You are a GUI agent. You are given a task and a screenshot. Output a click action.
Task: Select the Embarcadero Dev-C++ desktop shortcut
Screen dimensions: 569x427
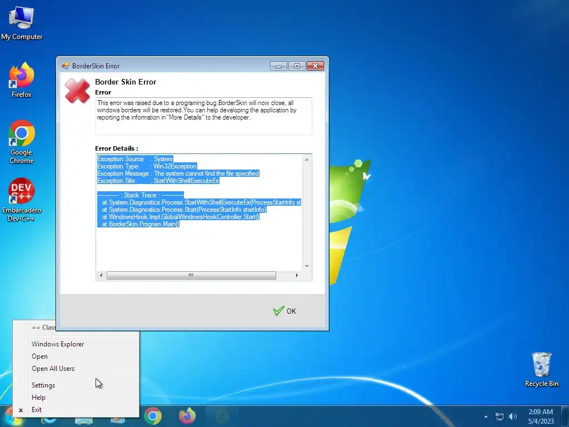point(22,200)
